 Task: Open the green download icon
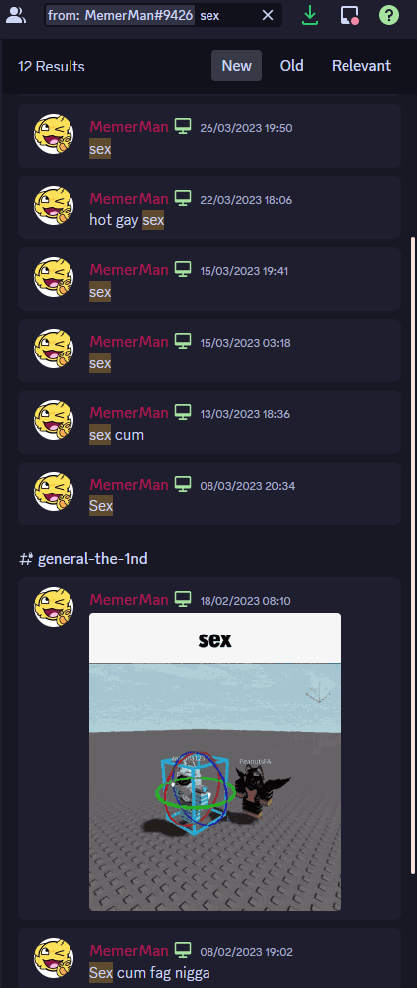coord(310,15)
